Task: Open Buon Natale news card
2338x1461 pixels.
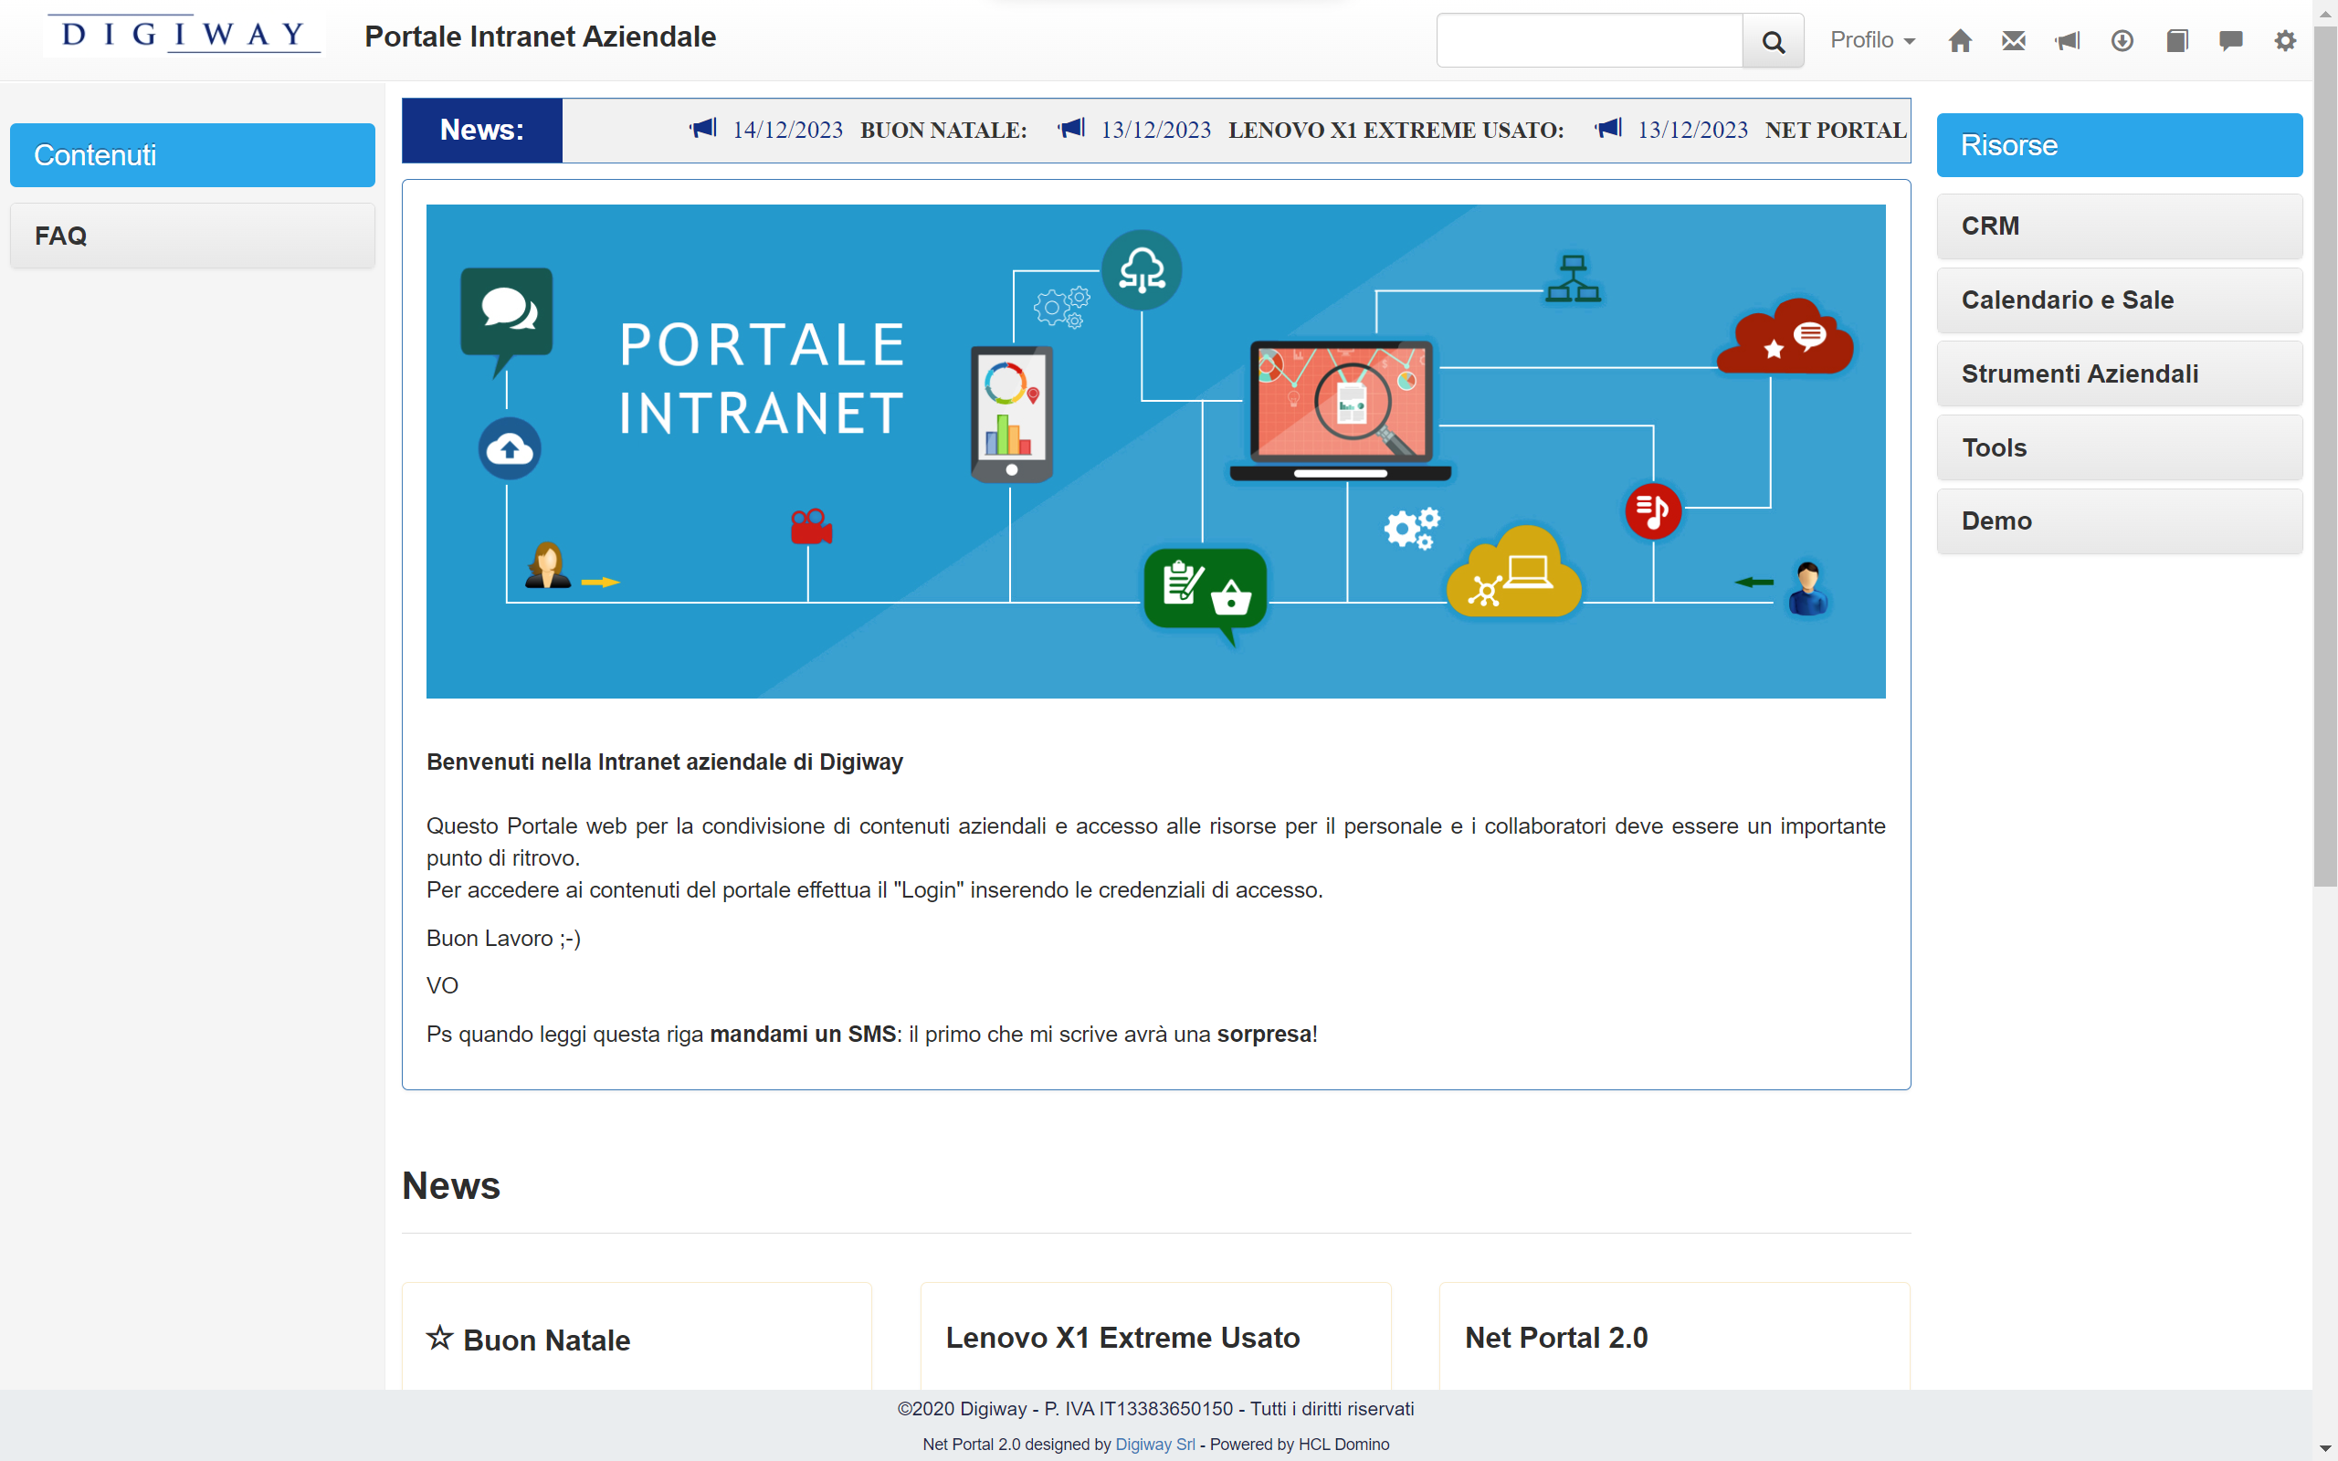Action: [x=546, y=1340]
